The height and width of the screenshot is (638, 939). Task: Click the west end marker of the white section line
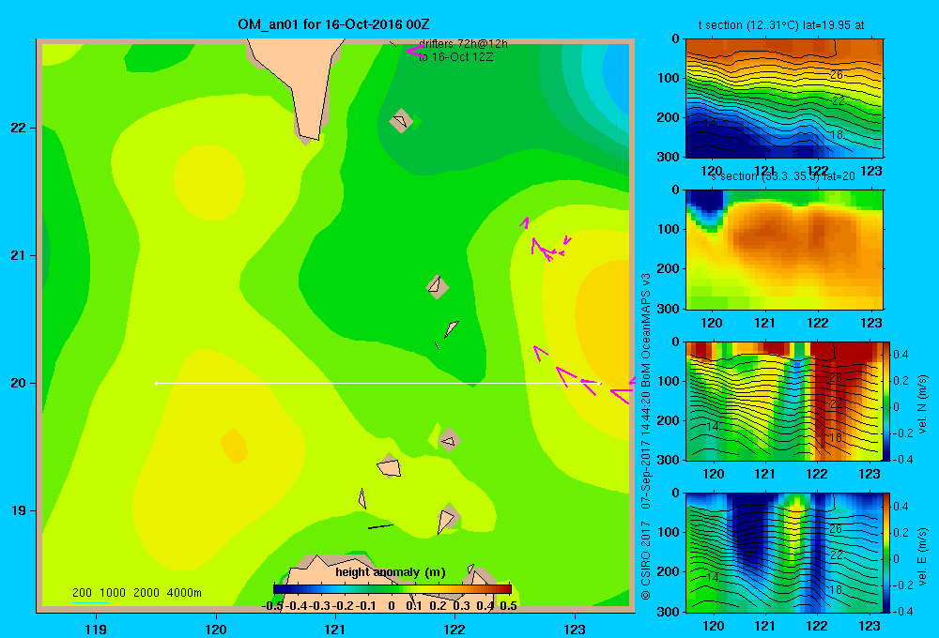click(156, 383)
